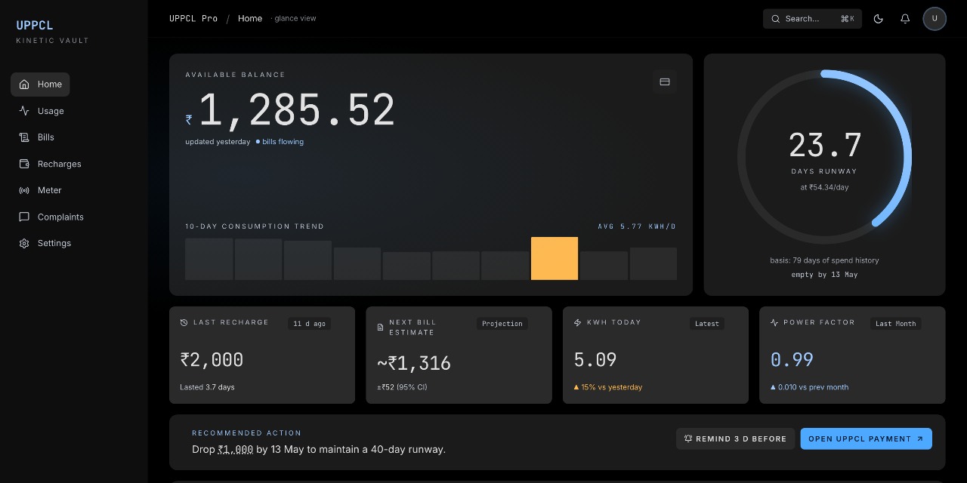Viewport: 967px width, 483px height.
Task: Click the 0.010 vs prev month indicator
Action: pos(809,387)
